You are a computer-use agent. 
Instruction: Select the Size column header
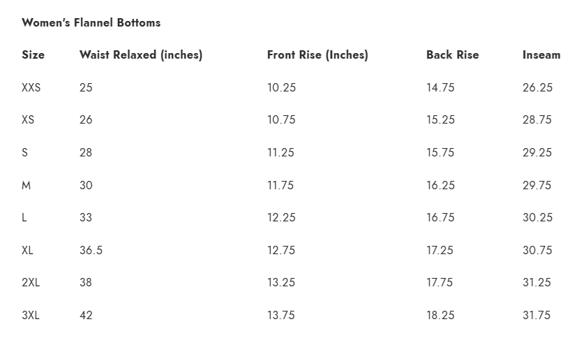[x=33, y=54]
